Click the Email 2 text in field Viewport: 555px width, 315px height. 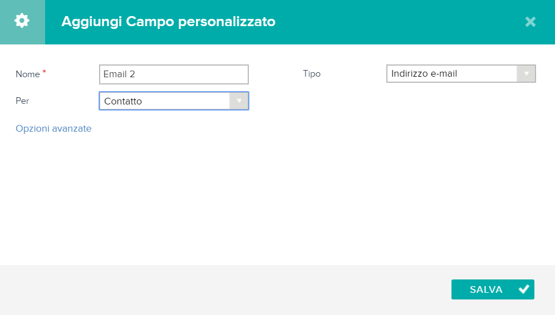click(119, 74)
